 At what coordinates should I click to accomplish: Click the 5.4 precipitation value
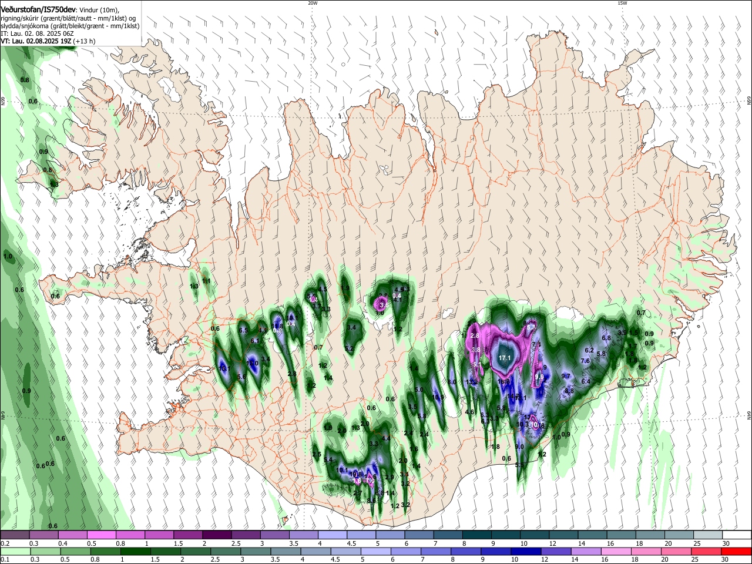pyautogui.click(x=328, y=459)
